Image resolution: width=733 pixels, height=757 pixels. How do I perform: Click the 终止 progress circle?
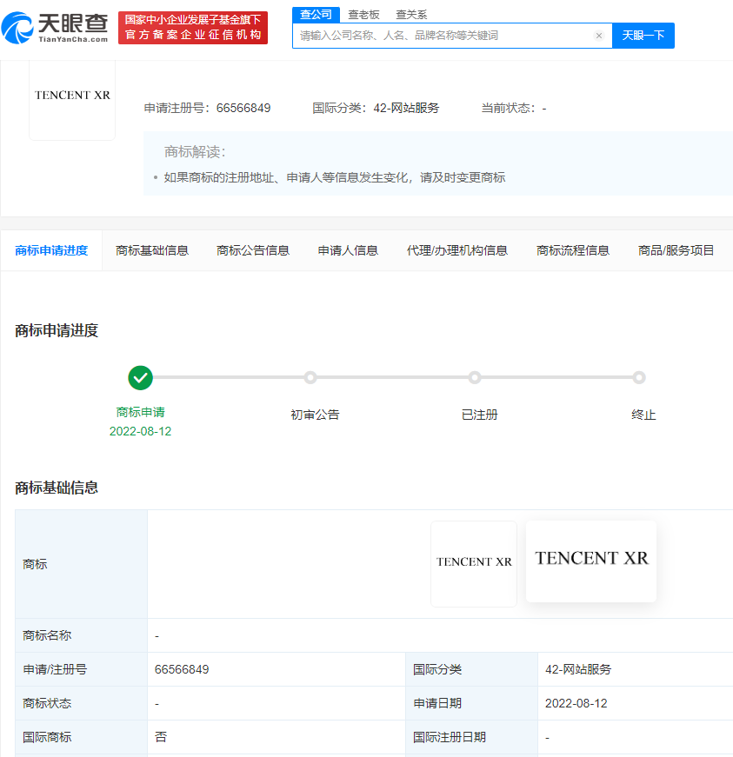click(x=639, y=377)
